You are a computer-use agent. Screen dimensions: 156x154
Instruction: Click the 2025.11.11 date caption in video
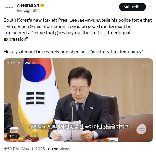pyautogui.click(x=30, y=63)
